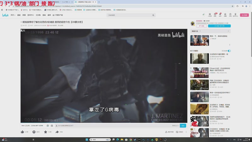Click the uploader's avatar 黑椒墨鱼
The width and height of the screenshot is (252, 142).
tap(192, 23)
